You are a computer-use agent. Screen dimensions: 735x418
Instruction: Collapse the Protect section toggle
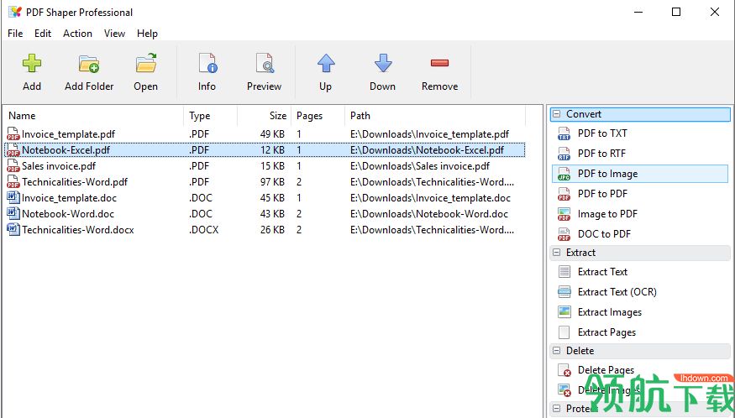[x=556, y=408]
